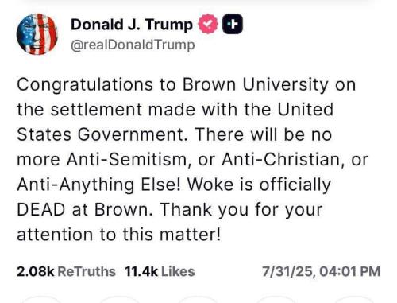Viewport: 397px width, 303px height.
Task: Click the black plus badge icon
Action: 233,24
